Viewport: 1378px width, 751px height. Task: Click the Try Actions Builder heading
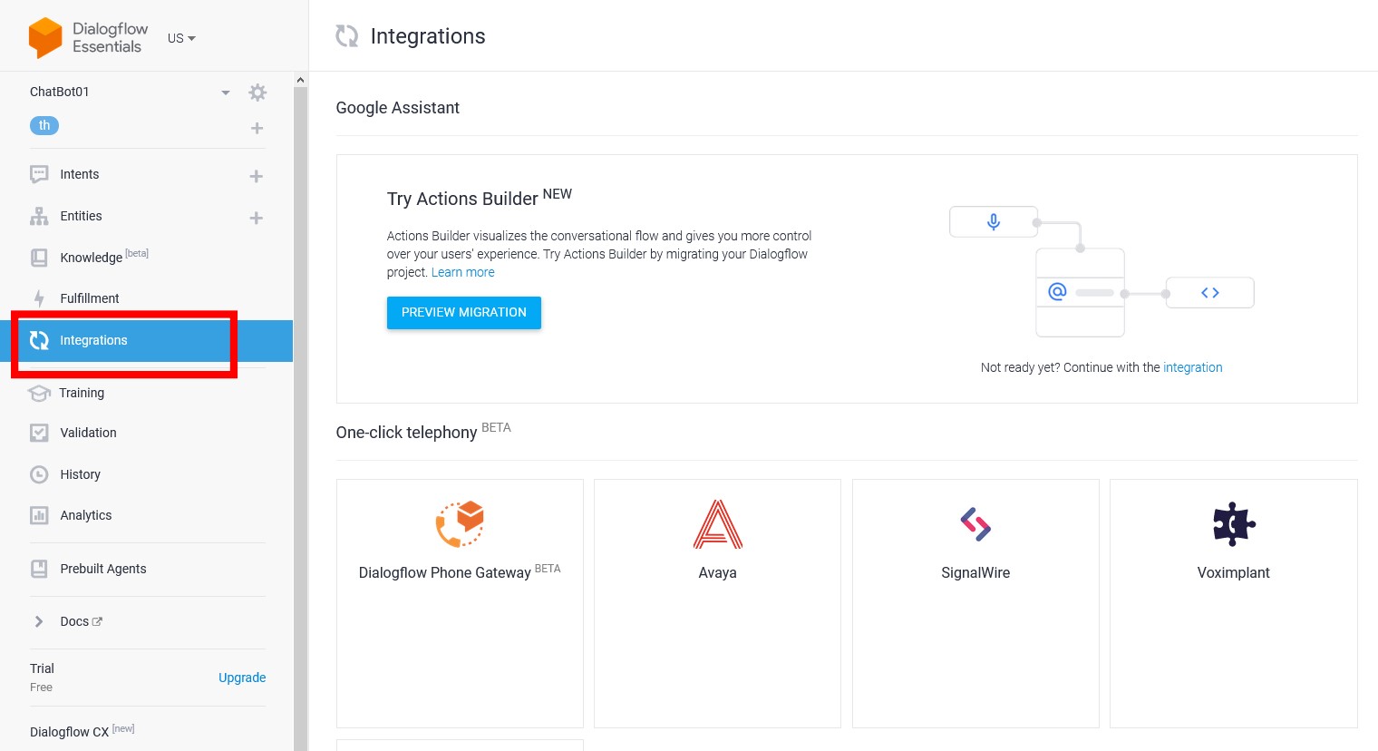click(480, 198)
